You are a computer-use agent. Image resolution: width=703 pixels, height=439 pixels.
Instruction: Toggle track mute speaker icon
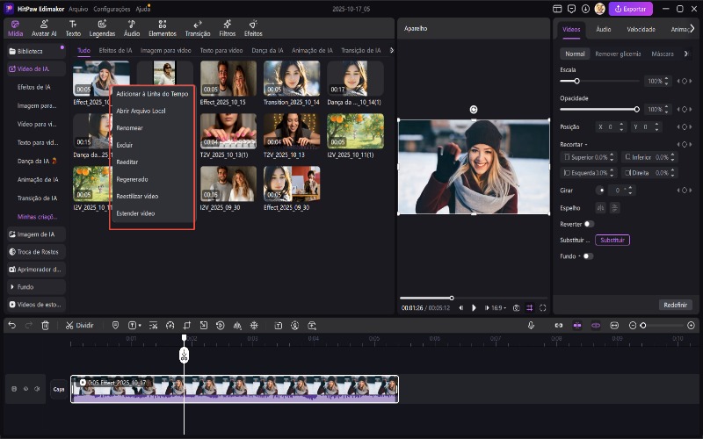[37, 389]
